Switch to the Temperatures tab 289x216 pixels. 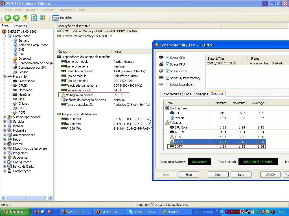(x=171, y=94)
